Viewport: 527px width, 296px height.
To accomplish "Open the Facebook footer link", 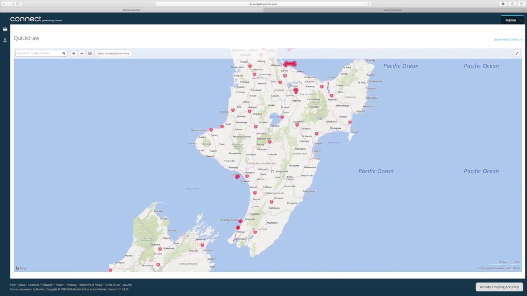I will click(34, 285).
